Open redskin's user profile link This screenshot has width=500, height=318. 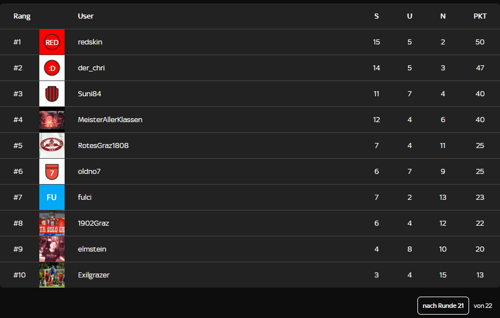click(x=90, y=42)
